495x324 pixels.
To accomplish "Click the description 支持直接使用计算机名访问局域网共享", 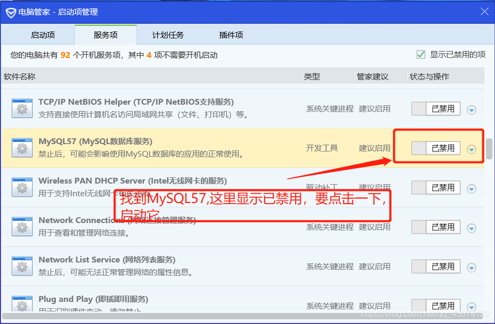I will click(x=143, y=115).
